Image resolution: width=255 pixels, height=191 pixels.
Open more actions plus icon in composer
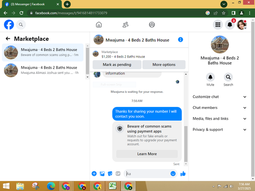point(94,174)
